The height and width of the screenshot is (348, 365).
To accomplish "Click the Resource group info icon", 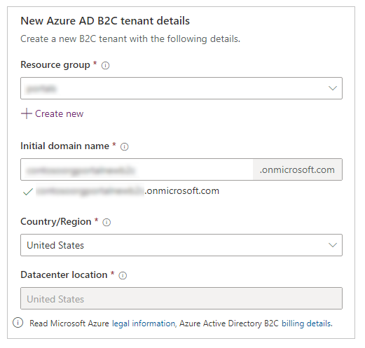I will (x=105, y=66).
